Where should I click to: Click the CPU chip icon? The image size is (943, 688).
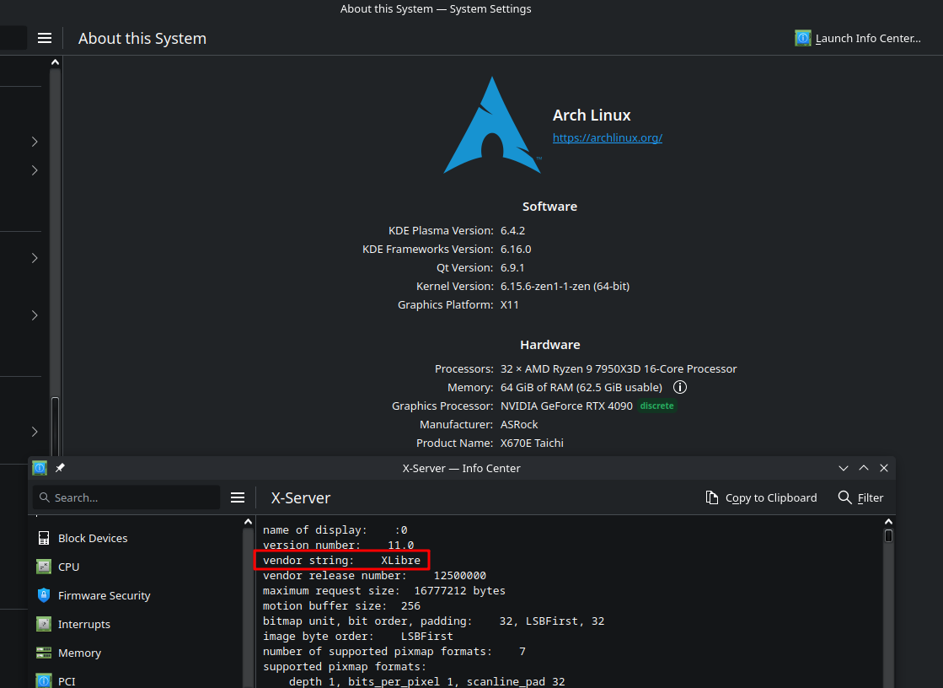(x=44, y=567)
